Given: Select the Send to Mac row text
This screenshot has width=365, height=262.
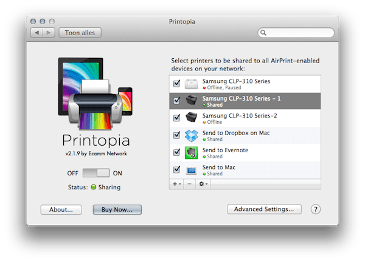Looking at the screenshot, I should tap(219, 167).
